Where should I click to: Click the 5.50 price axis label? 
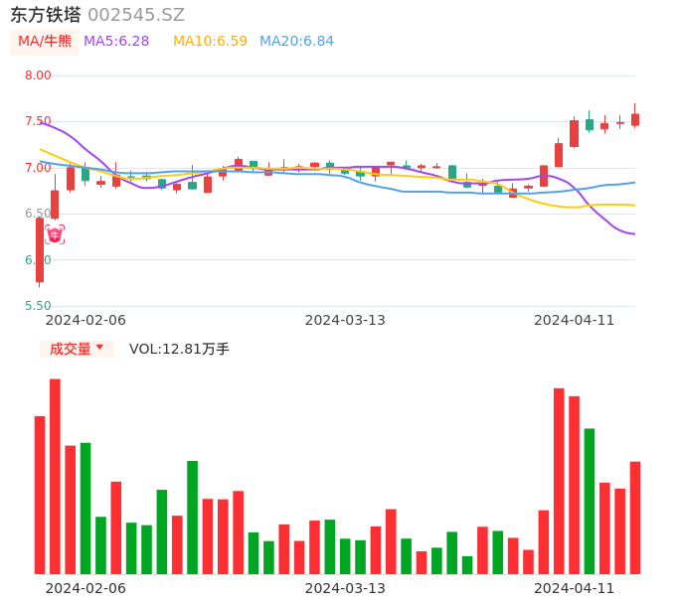click(38, 306)
